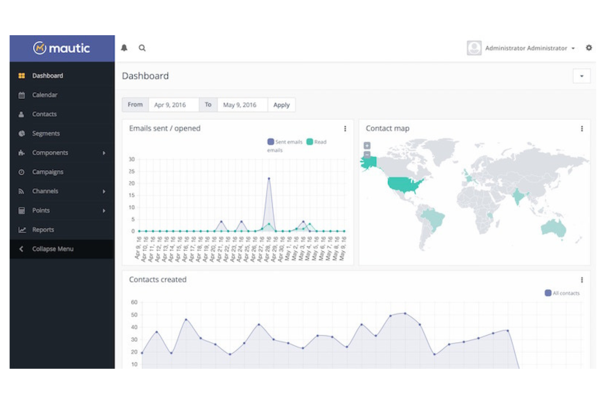Select the Contacts sidebar icon
This screenshot has width=606, height=404.
(21, 114)
